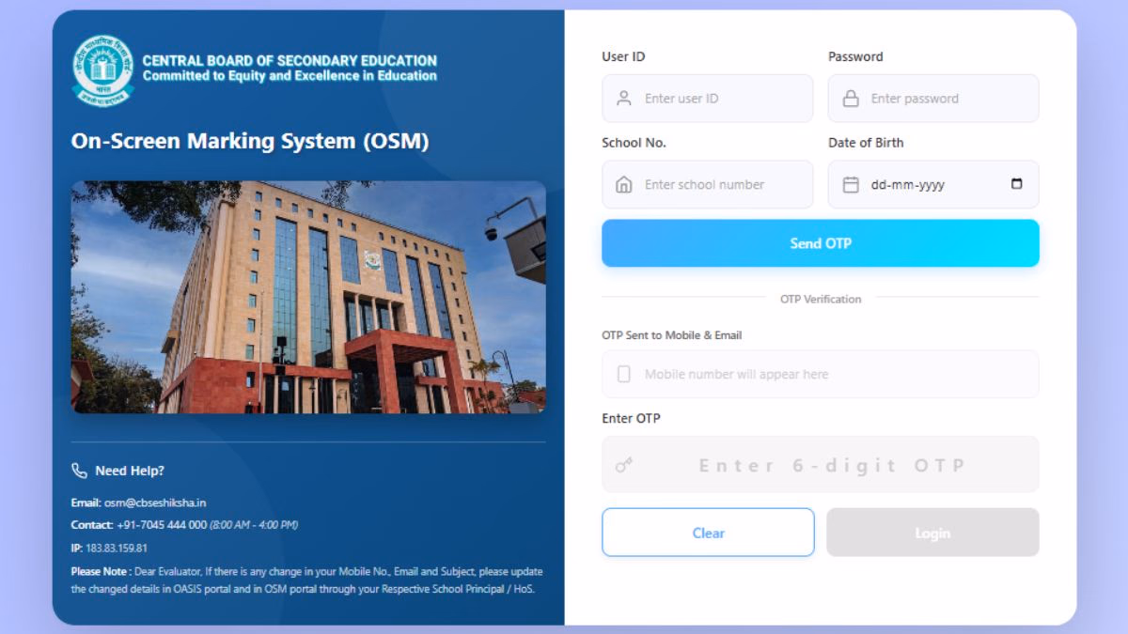This screenshot has height=634, width=1128.
Task: Click the dd-mm-yyyy date of birth field
Action: (933, 184)
